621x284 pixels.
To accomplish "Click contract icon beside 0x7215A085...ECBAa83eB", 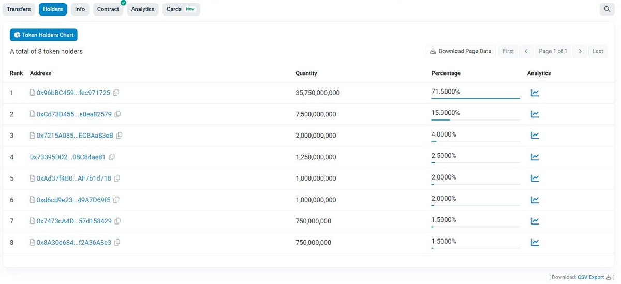I will [33, 136].
